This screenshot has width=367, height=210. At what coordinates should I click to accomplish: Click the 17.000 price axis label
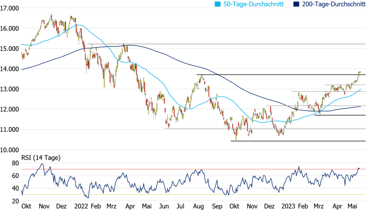pos(9,8)
